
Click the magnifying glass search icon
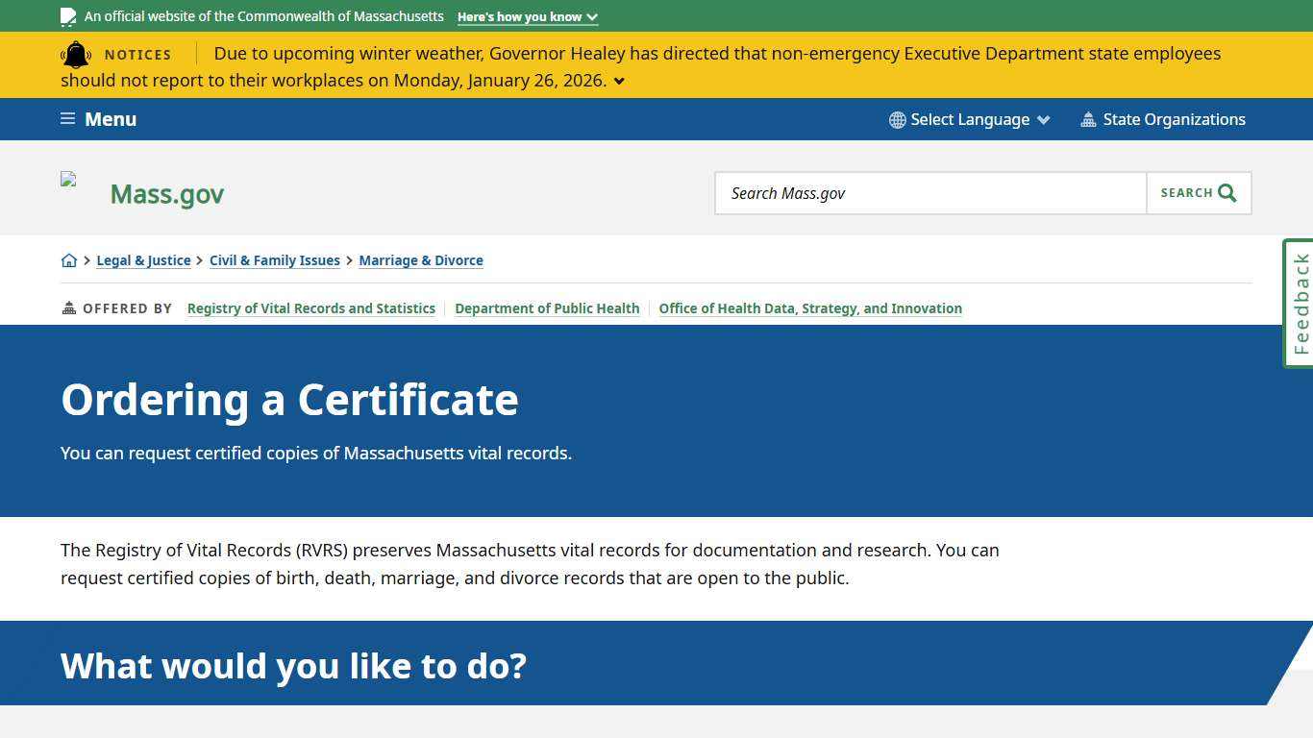point(1226,192)
